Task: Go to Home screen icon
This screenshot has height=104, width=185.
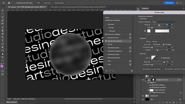Action: [x=4, y=3]
